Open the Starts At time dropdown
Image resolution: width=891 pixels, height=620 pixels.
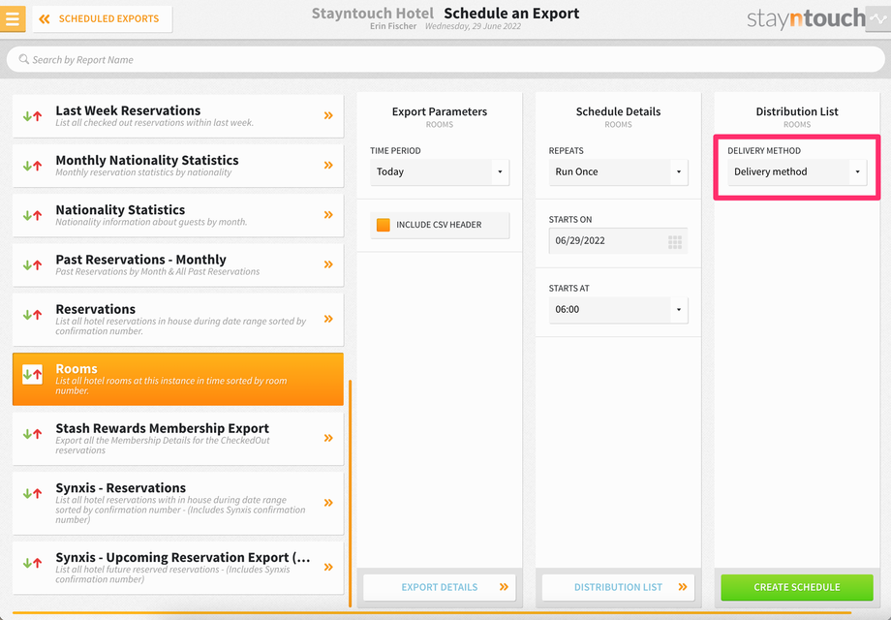(x=618, y=310)
